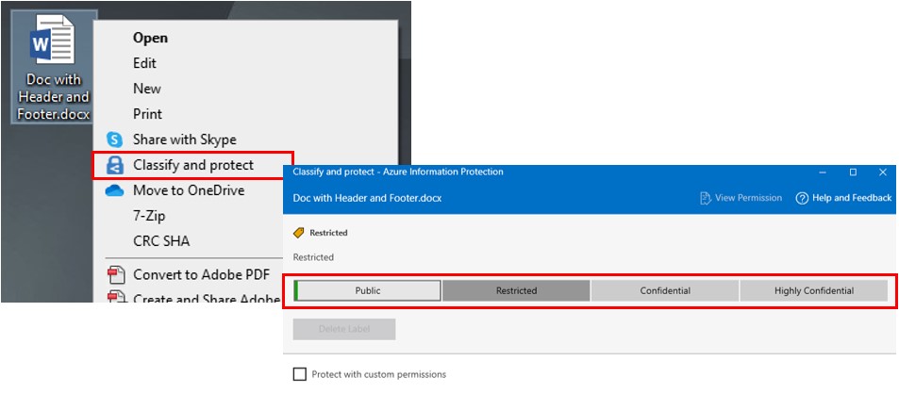Click the Classify and protect - Azure Information Protection title
This screenshot has height=394, width=899.
click(x=398, y=172)
